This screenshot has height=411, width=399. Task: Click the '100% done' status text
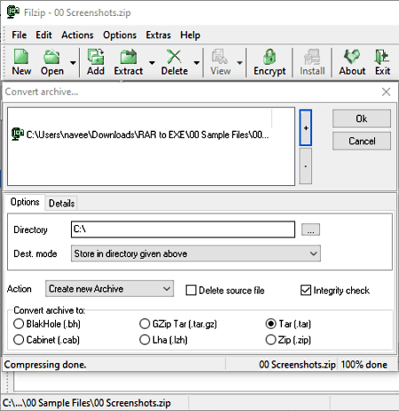(364, 365)
